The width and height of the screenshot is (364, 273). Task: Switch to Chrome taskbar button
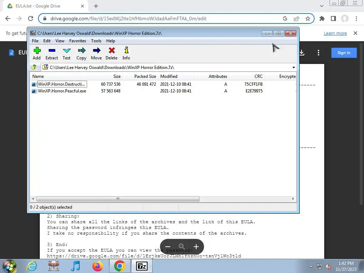click(119, 266)
